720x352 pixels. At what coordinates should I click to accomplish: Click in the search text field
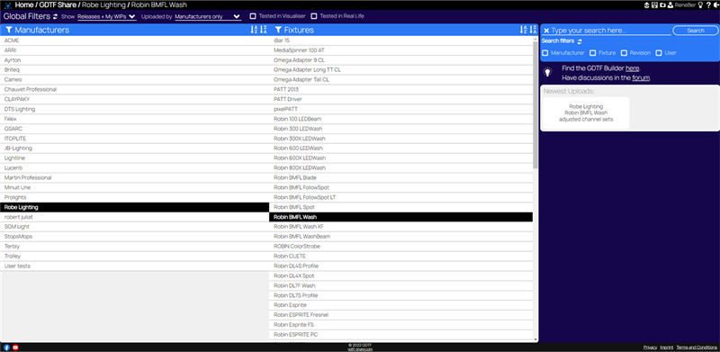[x=611, y=31]
